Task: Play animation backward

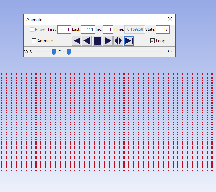Action: pyautogui.click(x=87, y=41)
